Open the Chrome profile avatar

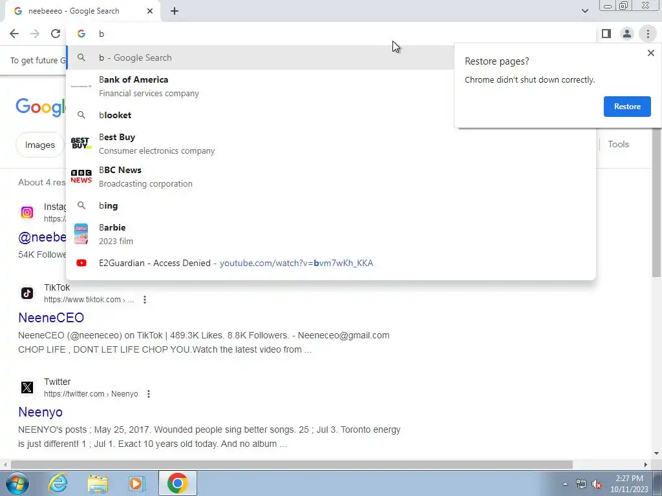pos(627,34)
